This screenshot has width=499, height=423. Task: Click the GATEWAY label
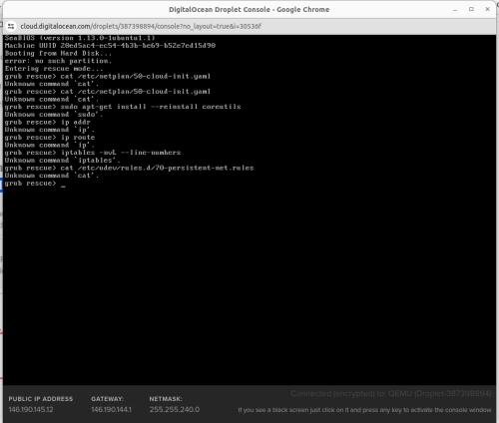(107, 399)
